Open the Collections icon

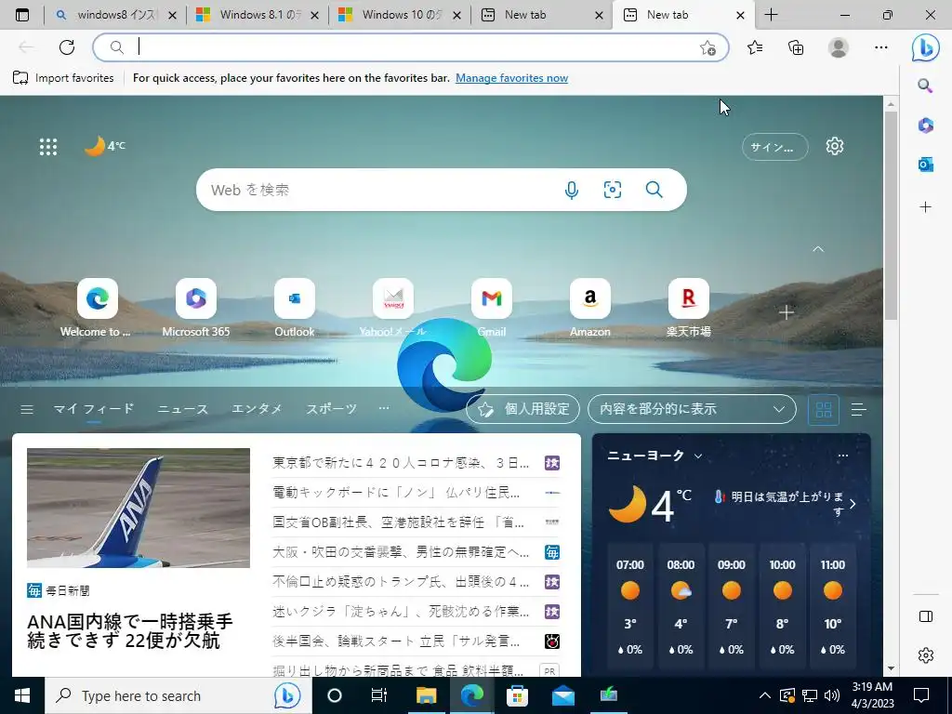pos(796,47)
